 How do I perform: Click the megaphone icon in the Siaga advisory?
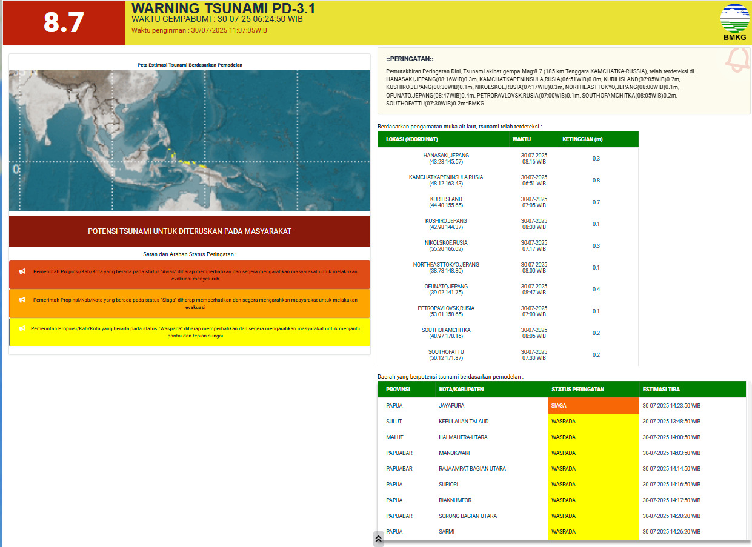22,300
